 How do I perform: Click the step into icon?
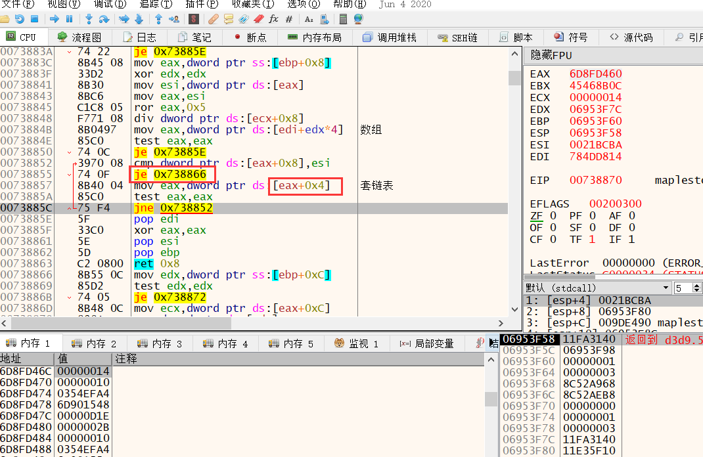pyautogui.click(x=89, y=19)
